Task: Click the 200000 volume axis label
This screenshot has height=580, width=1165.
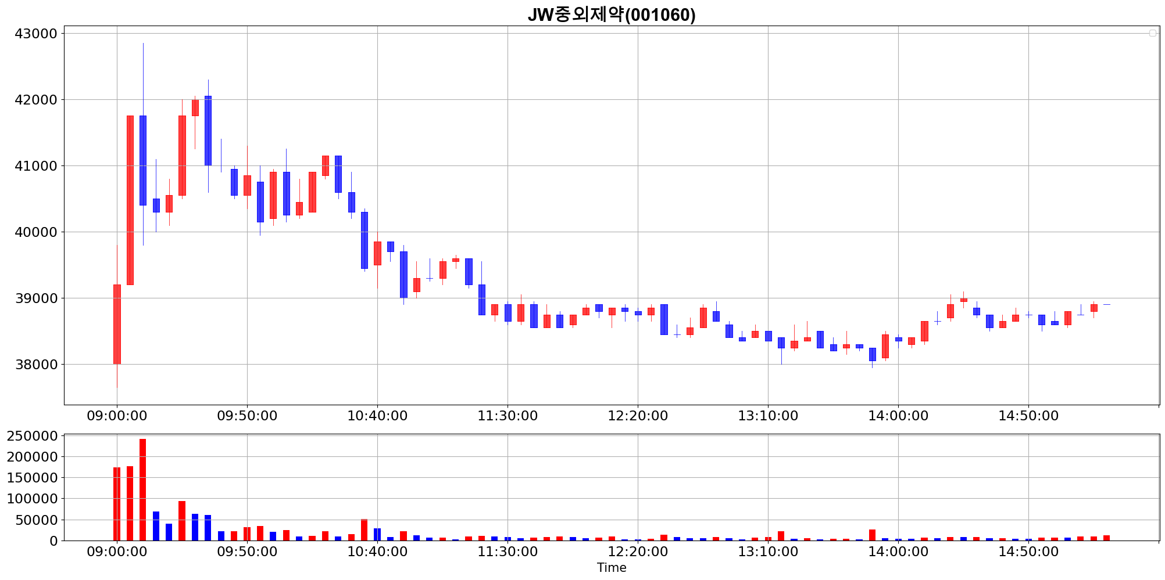Action: click(x=32, y=457)
